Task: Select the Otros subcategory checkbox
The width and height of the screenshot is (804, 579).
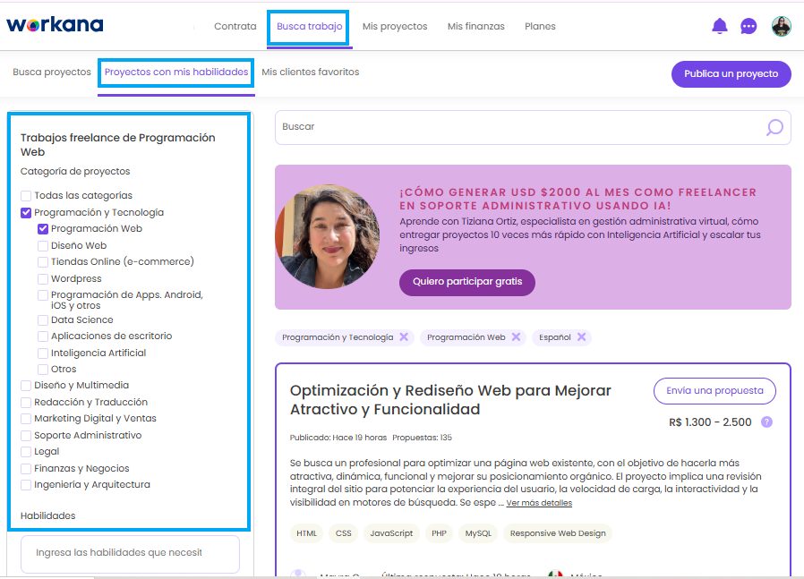Action: pyautogui.click(x=43, y=369)
